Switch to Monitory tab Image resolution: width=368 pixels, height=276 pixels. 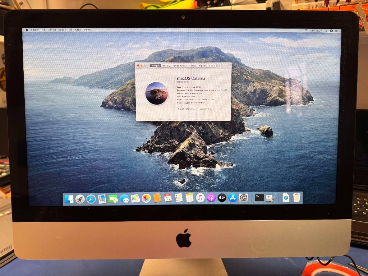coord(166,66)
